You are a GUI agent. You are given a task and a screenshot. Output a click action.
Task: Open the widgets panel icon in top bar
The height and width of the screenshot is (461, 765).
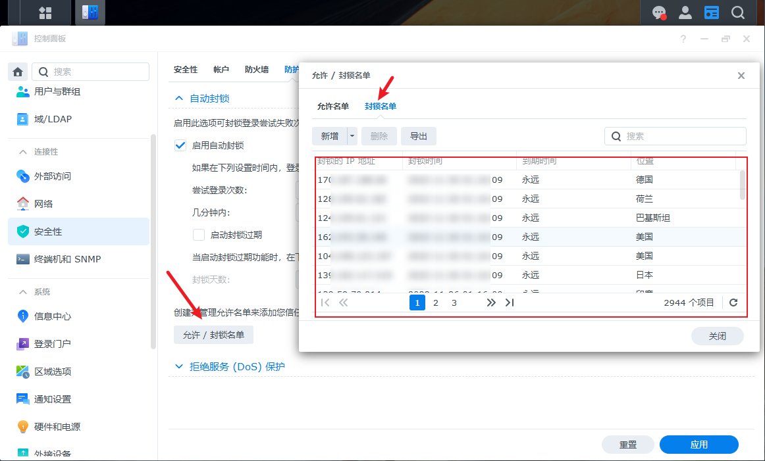(712, 12)
